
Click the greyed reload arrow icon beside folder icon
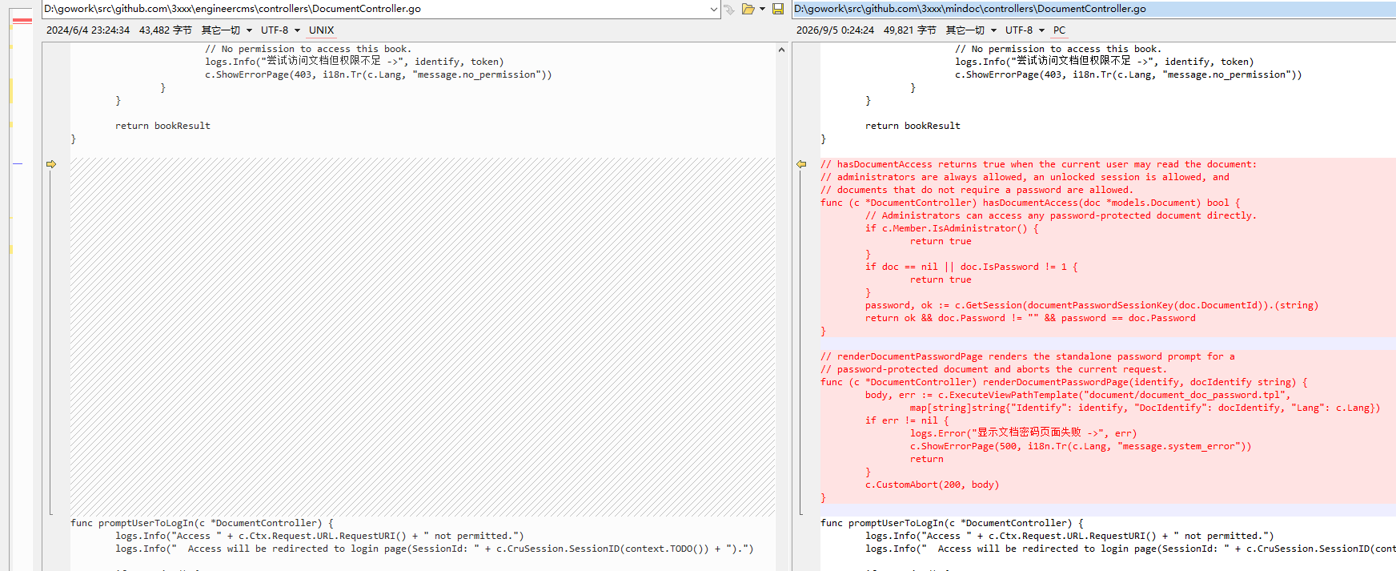pyautogui.click(x=729, y=9)
